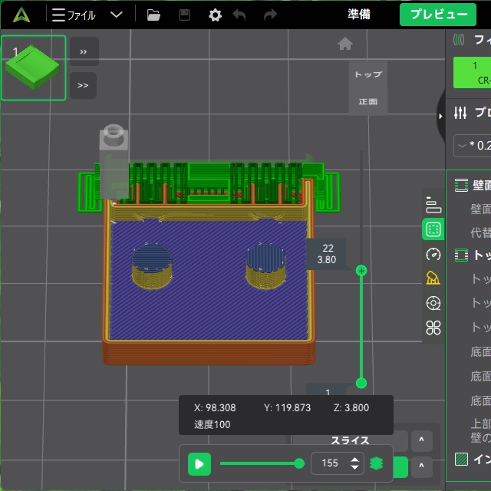
Task: Open the project folder icon
Action: pos(153,15)
